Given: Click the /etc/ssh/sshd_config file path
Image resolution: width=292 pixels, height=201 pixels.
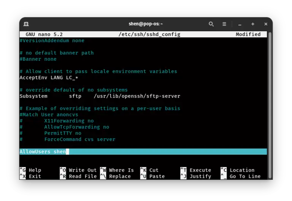Looking at the screenshot, I should coord(149,35).
